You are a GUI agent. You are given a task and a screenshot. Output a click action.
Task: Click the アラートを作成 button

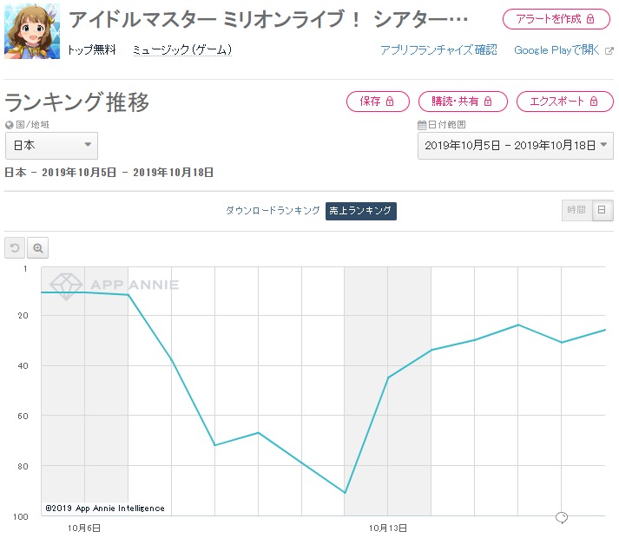pos(556,19)
